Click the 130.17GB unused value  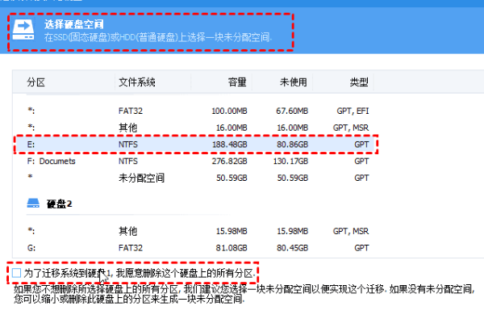point(290,162)
